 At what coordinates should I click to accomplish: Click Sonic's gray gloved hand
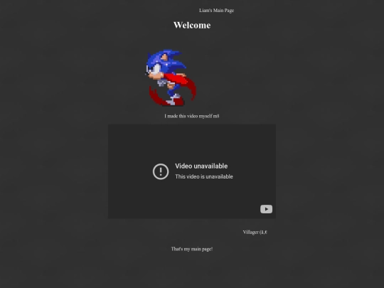coord(161,82)
